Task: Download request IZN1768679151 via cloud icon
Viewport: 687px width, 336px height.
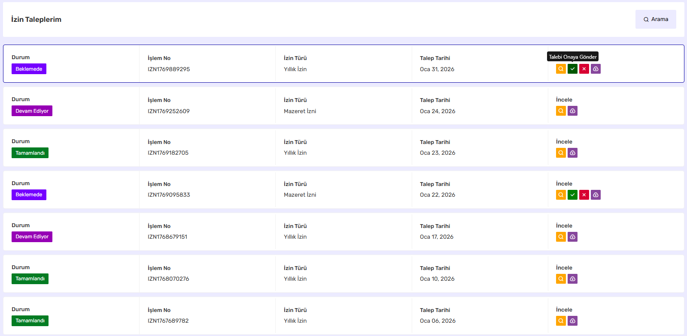Action: coord(572,237)
